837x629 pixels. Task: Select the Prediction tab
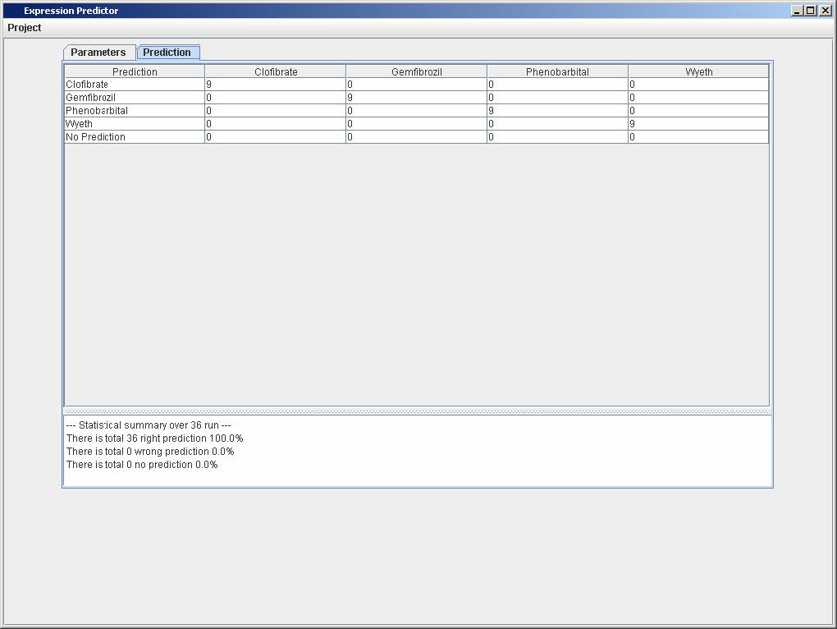click(x=167, y=53)
